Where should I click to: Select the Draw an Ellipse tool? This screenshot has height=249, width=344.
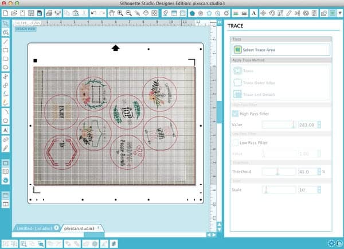6,67
